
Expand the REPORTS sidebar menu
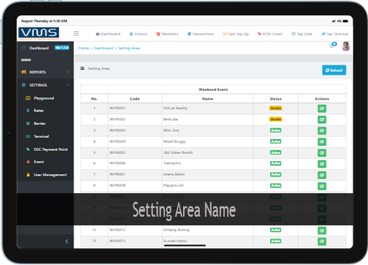coord(45,72)
